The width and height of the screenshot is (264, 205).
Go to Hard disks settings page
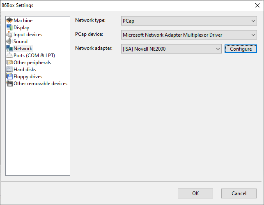click(25, 70)
